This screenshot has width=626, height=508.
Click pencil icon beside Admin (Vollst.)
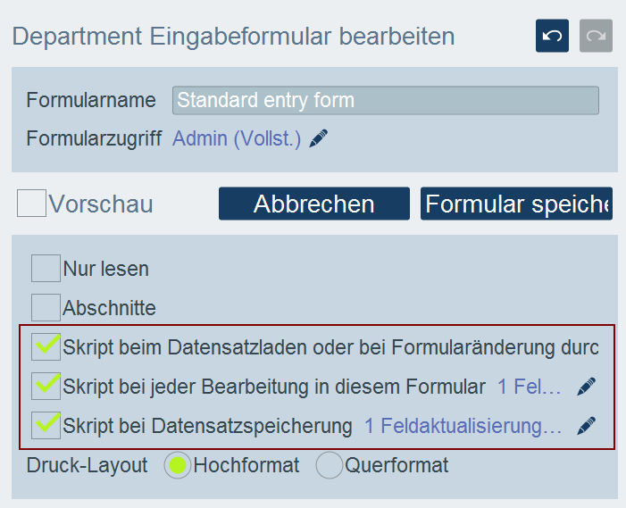(x=319, y=138)
